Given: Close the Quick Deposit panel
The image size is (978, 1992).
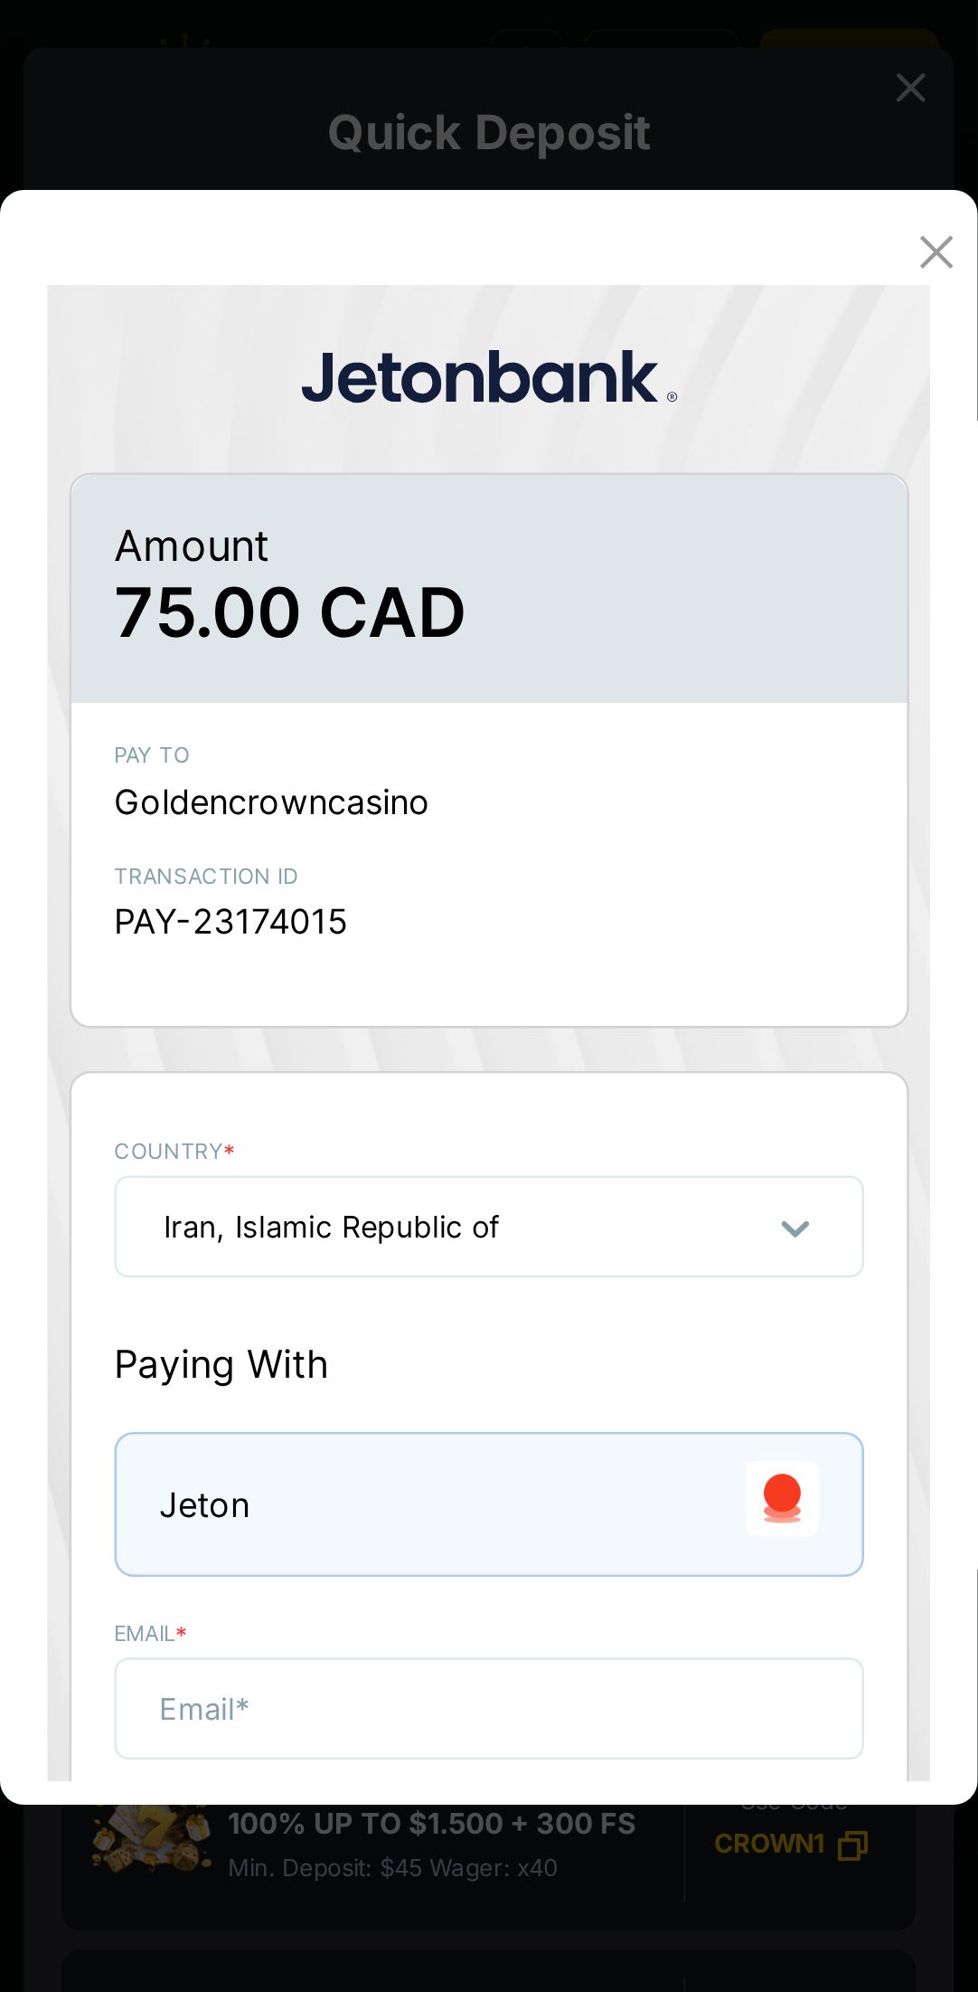Looking at the screenshot, I should (x=910, y=88).
